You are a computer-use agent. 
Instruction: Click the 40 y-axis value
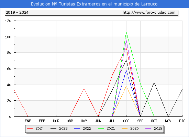[9, 85]
